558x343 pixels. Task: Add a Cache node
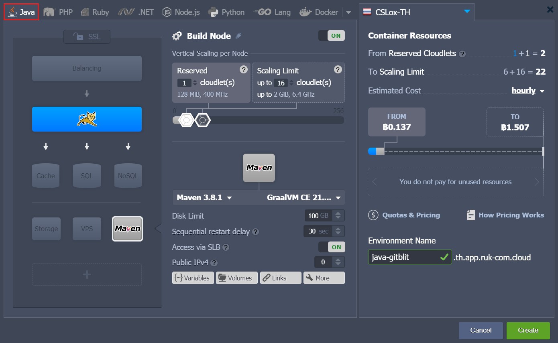(x=46, y=176)
